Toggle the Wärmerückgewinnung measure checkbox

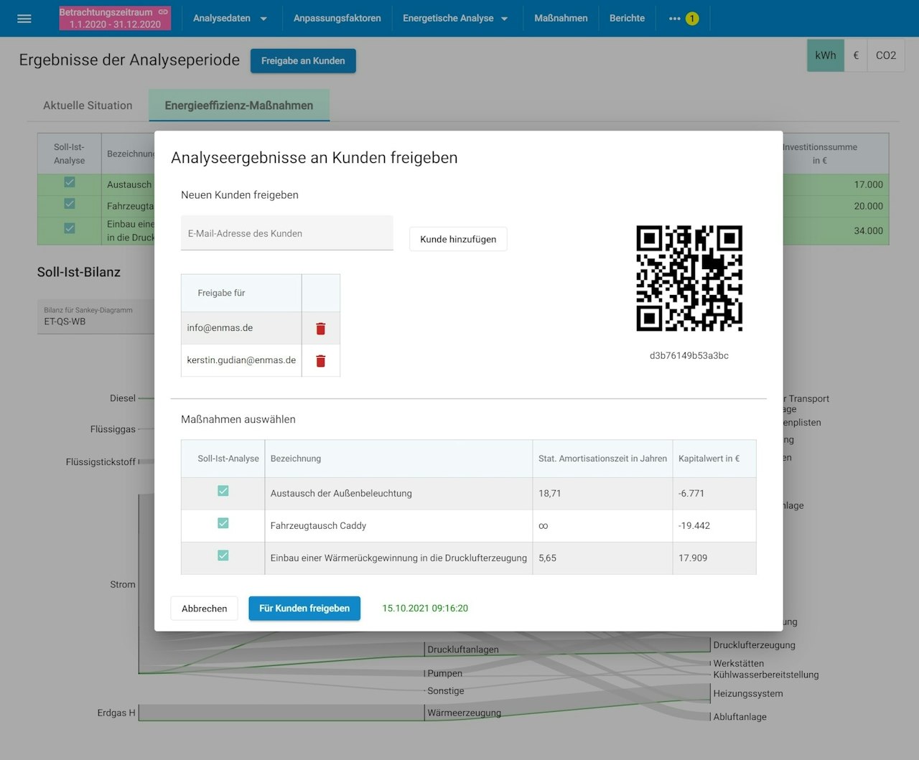tap(223, 555)
